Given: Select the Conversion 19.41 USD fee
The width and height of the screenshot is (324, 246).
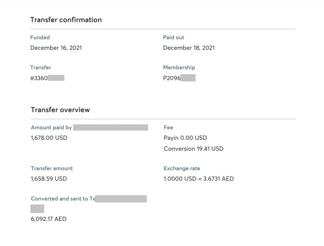Looking at the screenshot, I should tap(194, 149).
